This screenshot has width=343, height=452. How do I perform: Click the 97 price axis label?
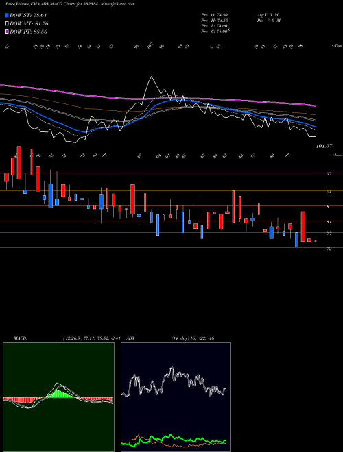point(329,174)
